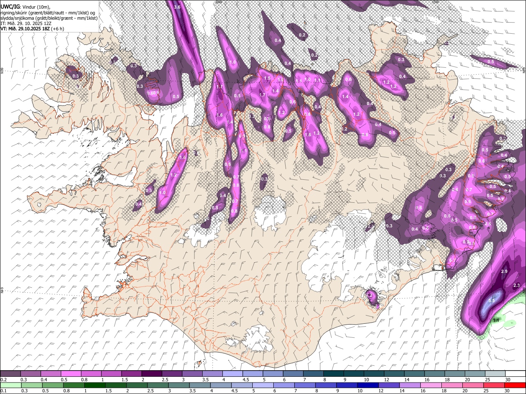Click the 0.8 label under the rain scale
This screenshot has height=394, width=526.
point(66,391)
